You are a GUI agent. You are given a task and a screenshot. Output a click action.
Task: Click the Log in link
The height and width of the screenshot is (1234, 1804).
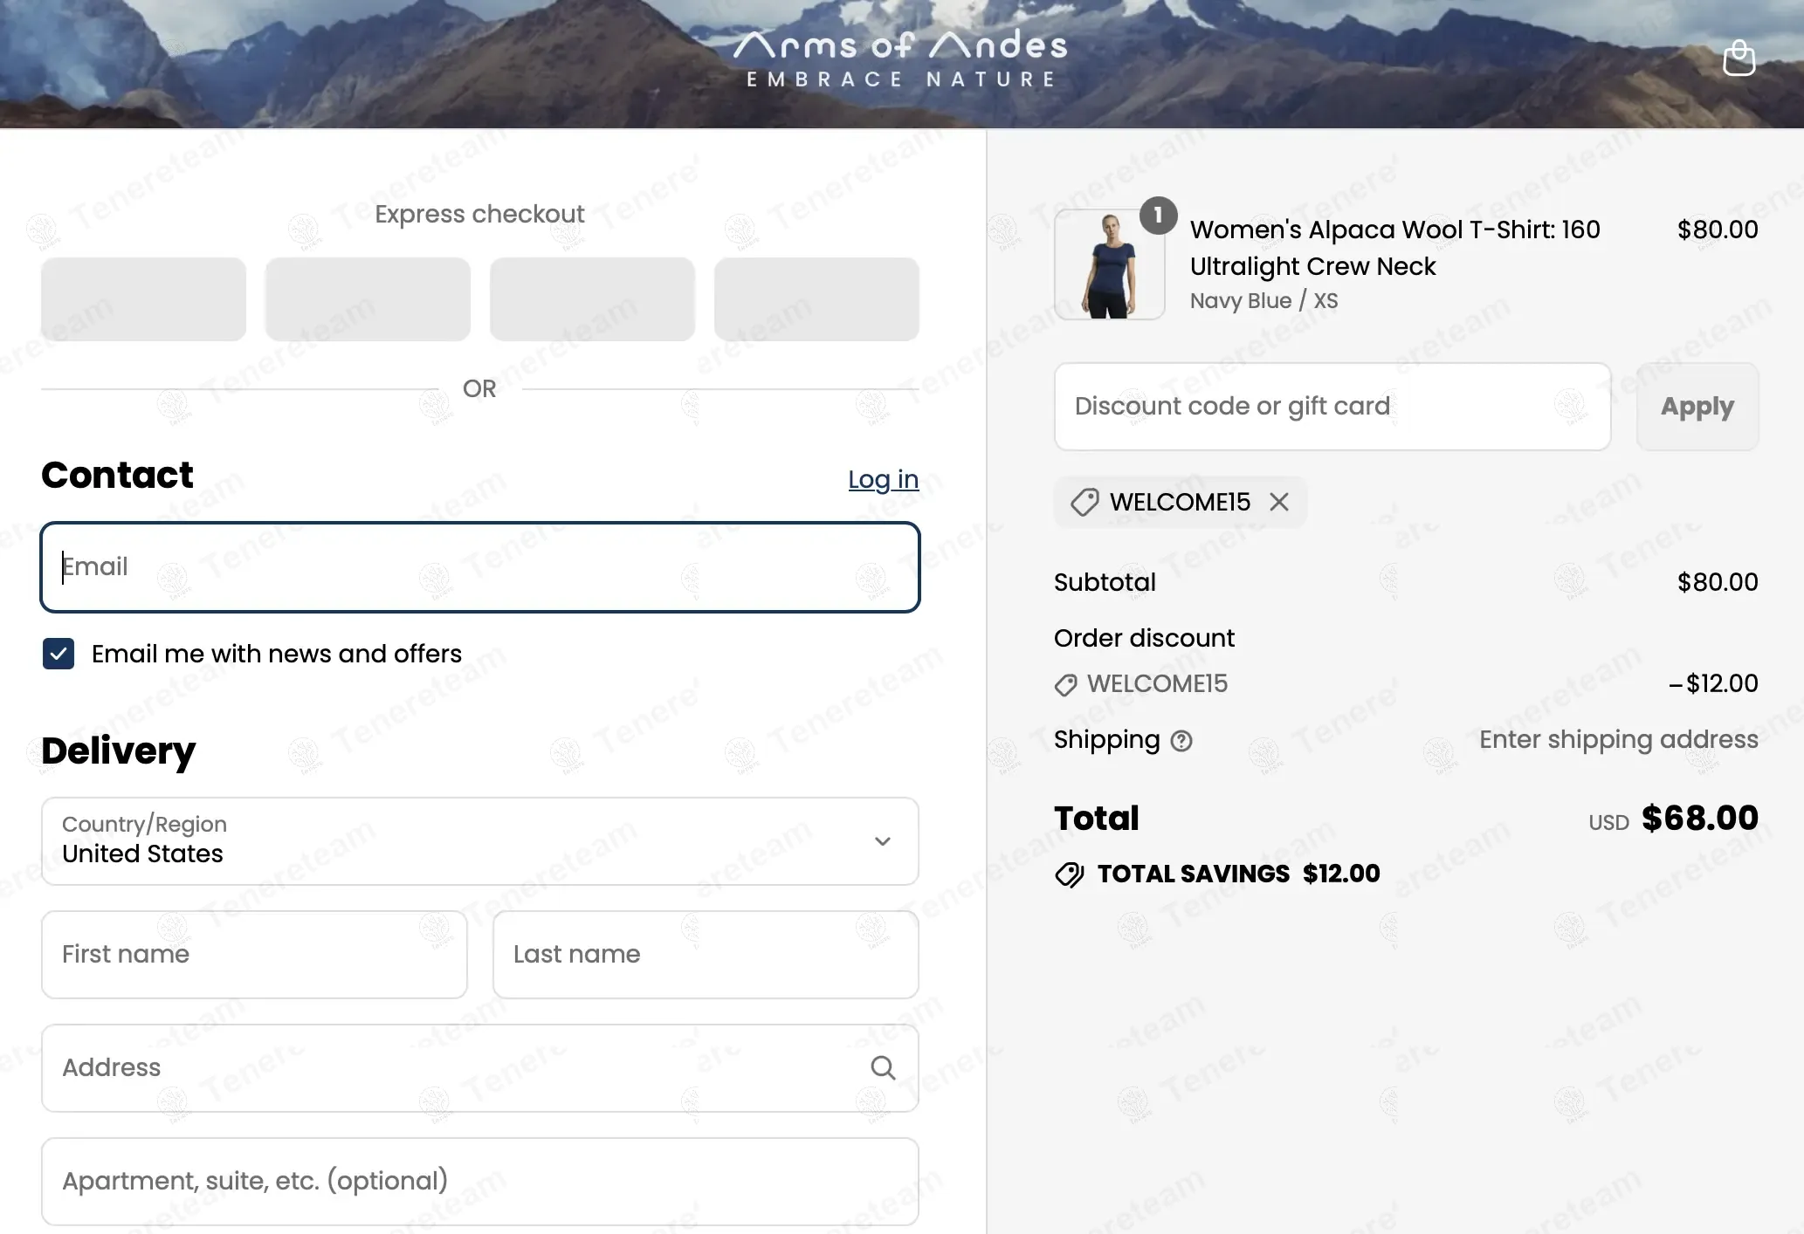point(883,479)
